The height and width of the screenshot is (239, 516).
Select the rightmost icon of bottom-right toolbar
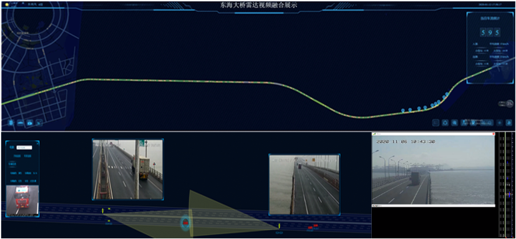[509, 123]
